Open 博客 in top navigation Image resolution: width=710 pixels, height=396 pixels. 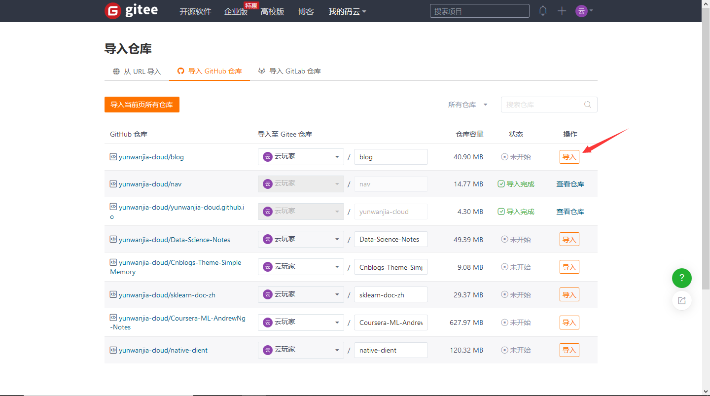pyautogui.click(x=306, y=11)
